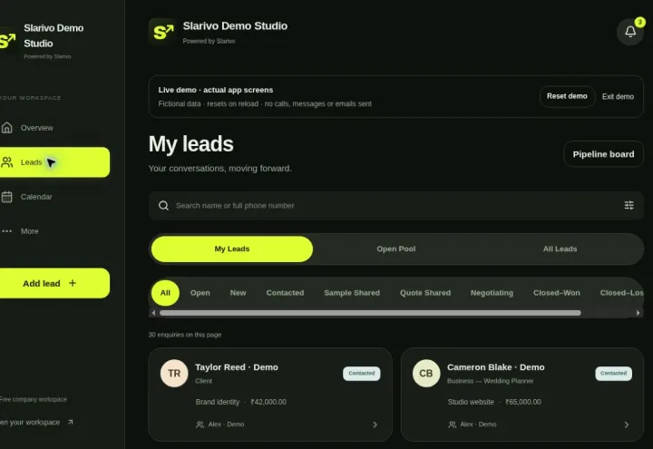Click Contacted badge on Taylor Reed card
Screen dimensions: 653x449
coord(362,373)
